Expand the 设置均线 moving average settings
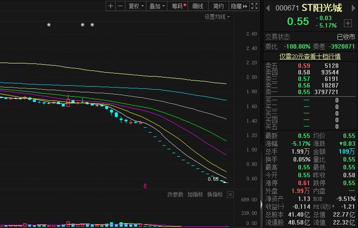 (217, 17)
